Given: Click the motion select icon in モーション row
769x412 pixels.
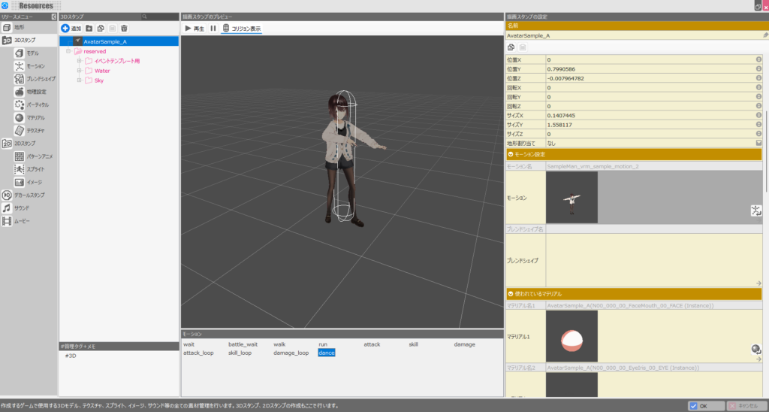Looking at the screenshot, I should (x=756, y=211).
